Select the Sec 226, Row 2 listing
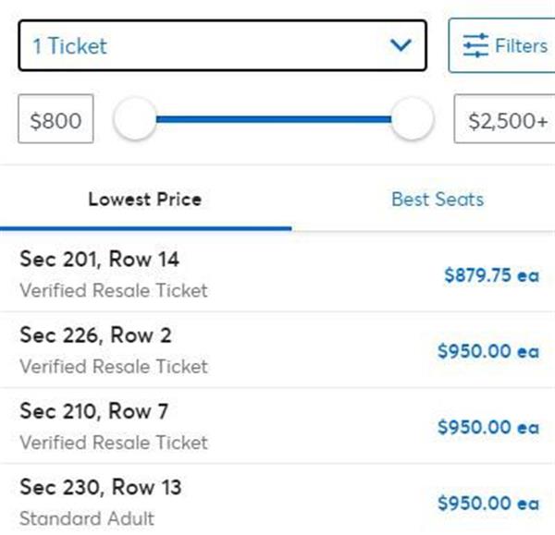 pos(277,350)
